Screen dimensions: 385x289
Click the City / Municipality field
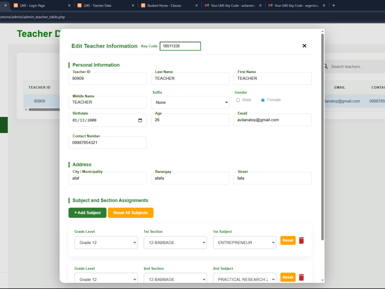[107, 178]
